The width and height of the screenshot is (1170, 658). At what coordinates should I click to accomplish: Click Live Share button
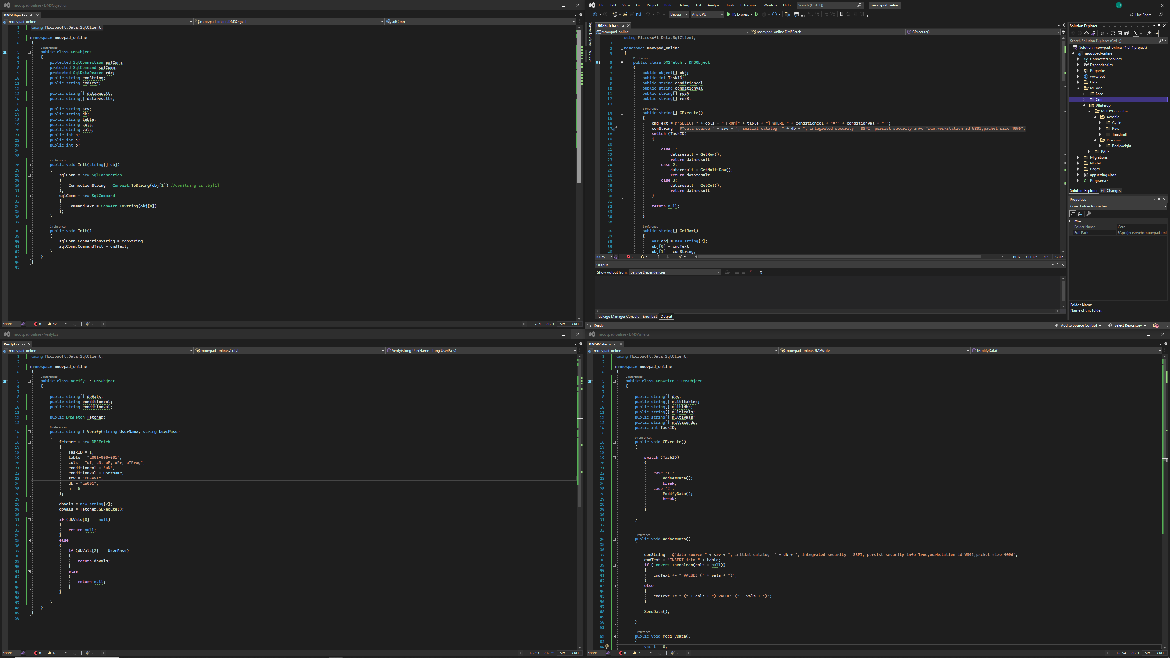(x=1140, y=15)
